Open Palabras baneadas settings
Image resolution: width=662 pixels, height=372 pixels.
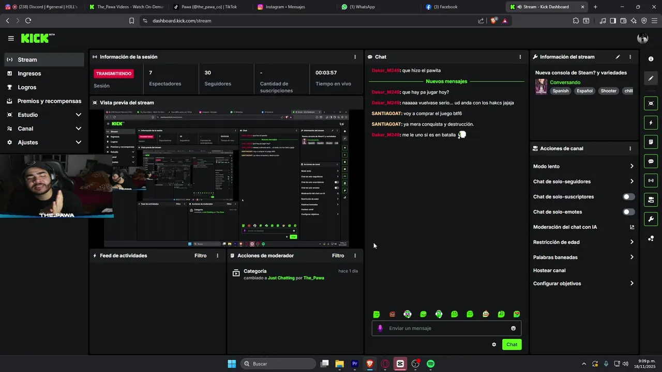(583, 257)
